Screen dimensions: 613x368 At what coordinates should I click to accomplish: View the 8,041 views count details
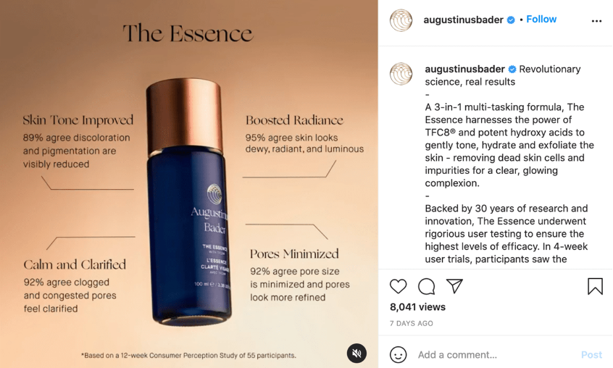pyautogui.click(x=417, y=307)
